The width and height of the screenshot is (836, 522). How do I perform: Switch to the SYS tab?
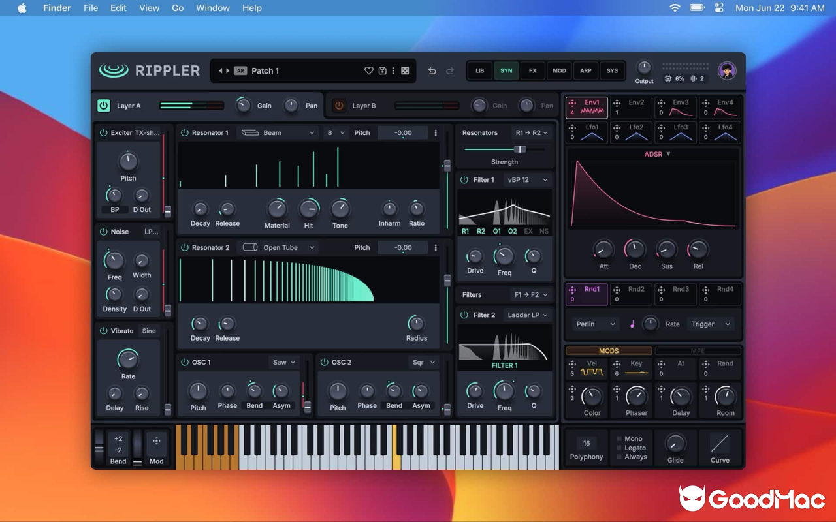(x=612, y=70)
